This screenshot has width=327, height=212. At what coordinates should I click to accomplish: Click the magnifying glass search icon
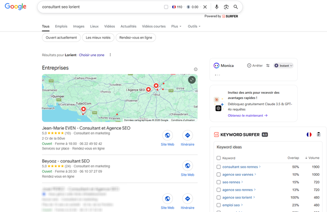236,7
